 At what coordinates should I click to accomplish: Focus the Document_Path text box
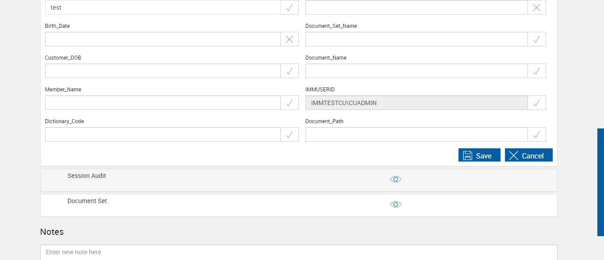click(x=416, y=135)
